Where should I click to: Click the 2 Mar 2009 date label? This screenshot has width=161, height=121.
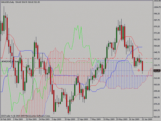click(18, 119)
